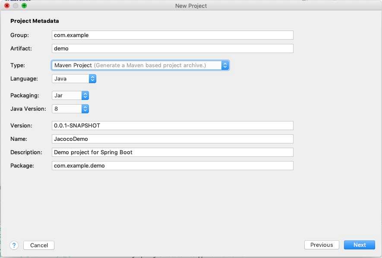
Task: Close the New Project dialog via red button
Action: [x=7, y=6]
